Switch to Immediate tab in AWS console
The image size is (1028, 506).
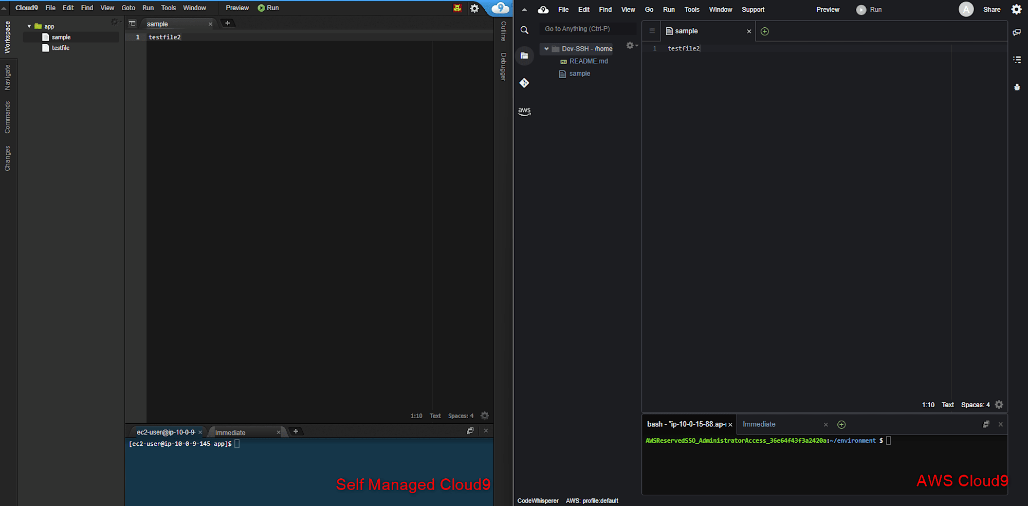[759, 424]
